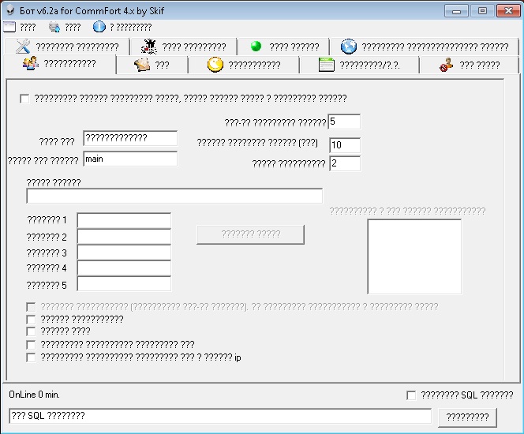The width and height of the screenshot is (524, 434).
Task: Click the input field containing 'main'
Action: click(x=130, y=159)
